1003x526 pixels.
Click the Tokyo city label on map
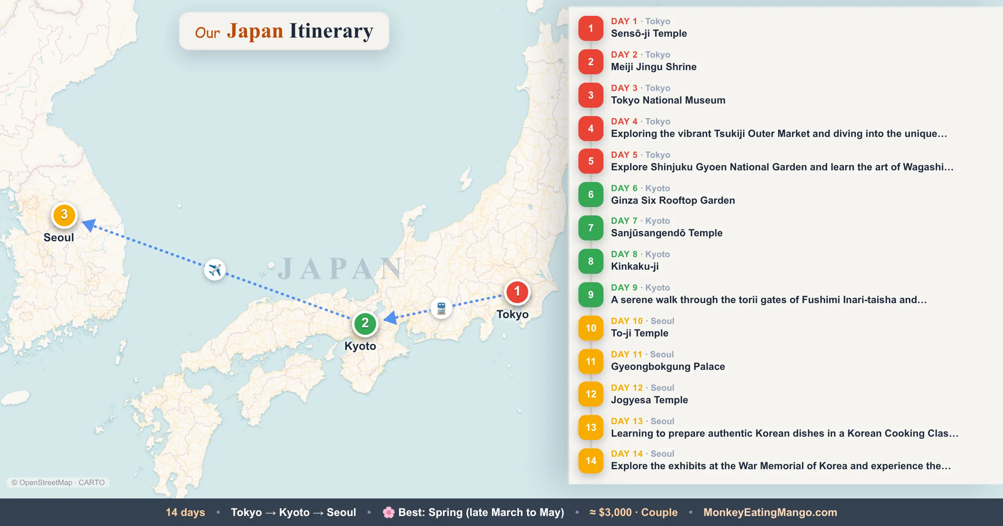point(512,314)
